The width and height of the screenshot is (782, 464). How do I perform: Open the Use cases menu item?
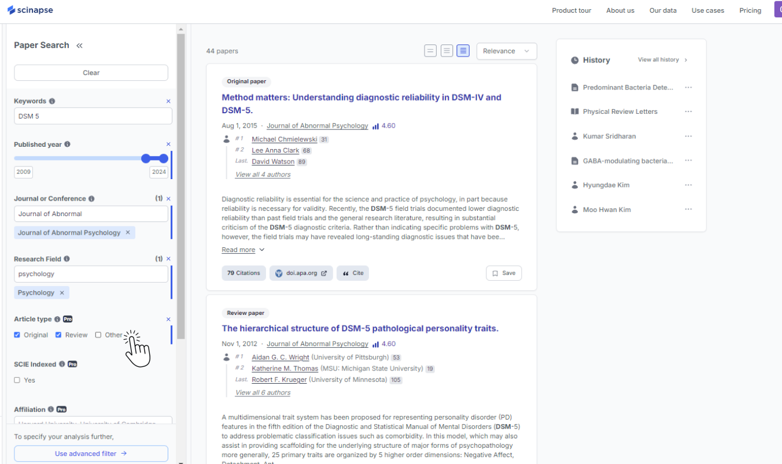pos(708,10)
